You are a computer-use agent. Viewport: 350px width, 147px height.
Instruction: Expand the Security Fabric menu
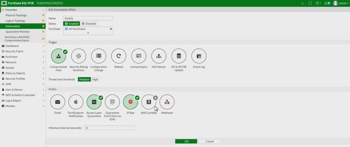pyautogui.click(x=22, y=51)
